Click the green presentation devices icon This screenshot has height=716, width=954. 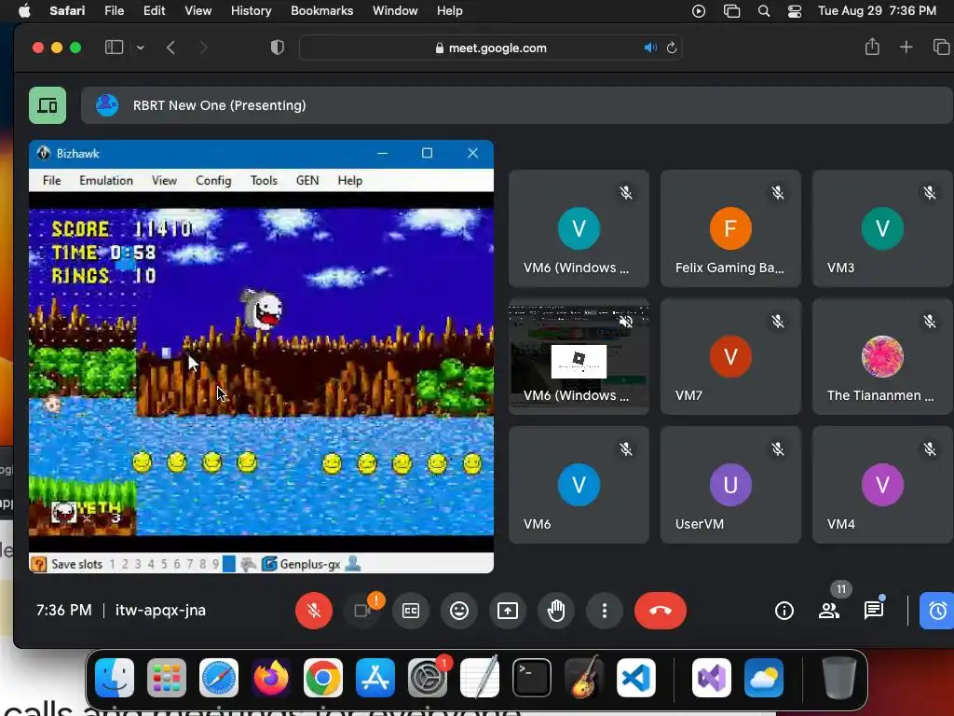pyautogui.click(x=48, y=105)
